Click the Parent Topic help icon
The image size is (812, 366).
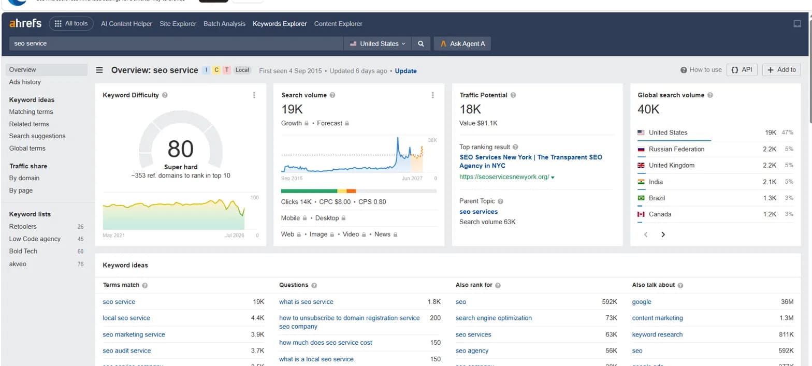click(x=500, y=201)
